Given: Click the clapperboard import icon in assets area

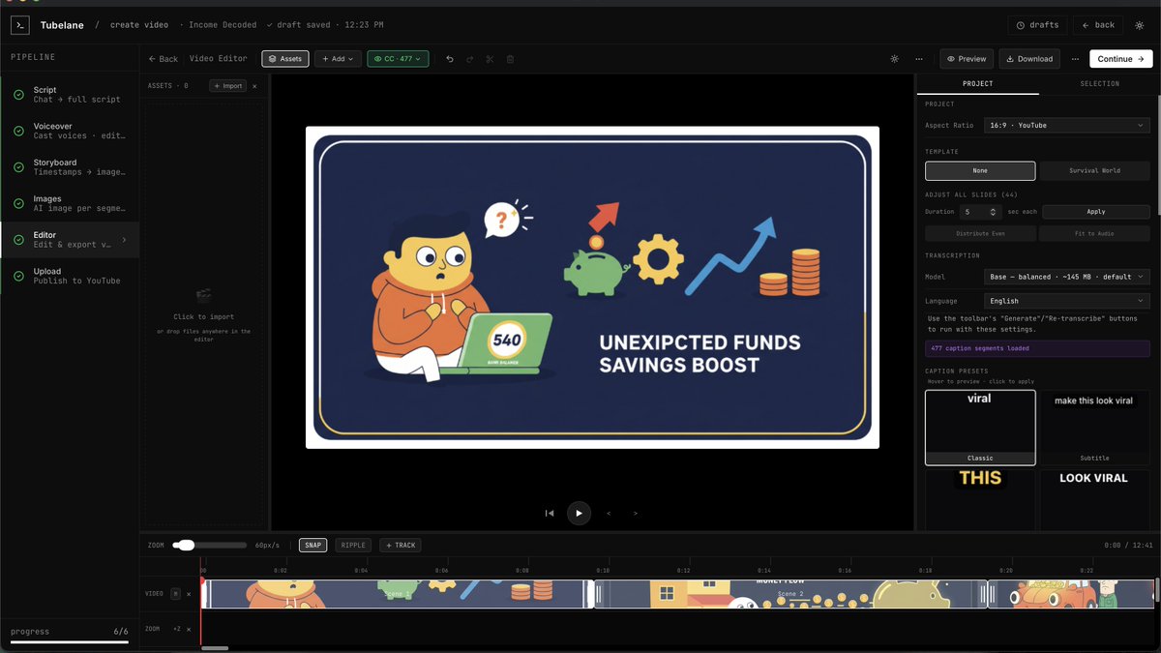Looking at the screenshot, I should coord(203,296).
